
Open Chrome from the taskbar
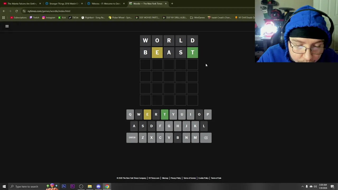tap(107, 187)
